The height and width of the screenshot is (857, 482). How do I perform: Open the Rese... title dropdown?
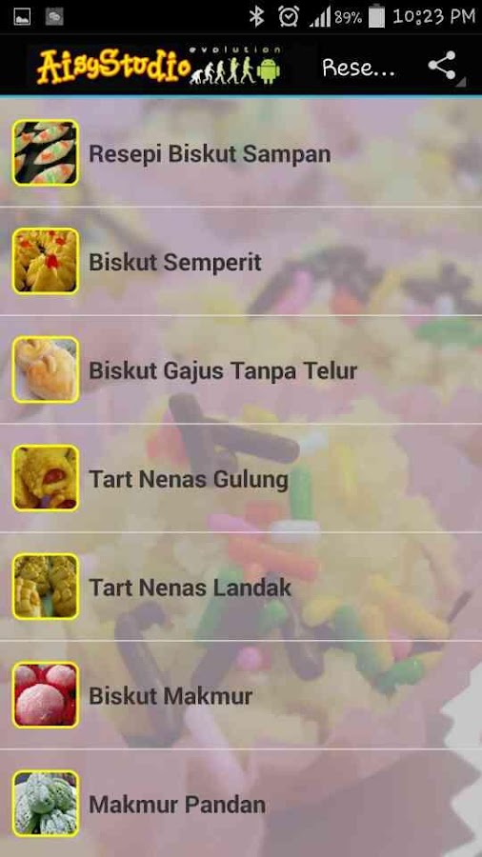click(x=359, y=68)
